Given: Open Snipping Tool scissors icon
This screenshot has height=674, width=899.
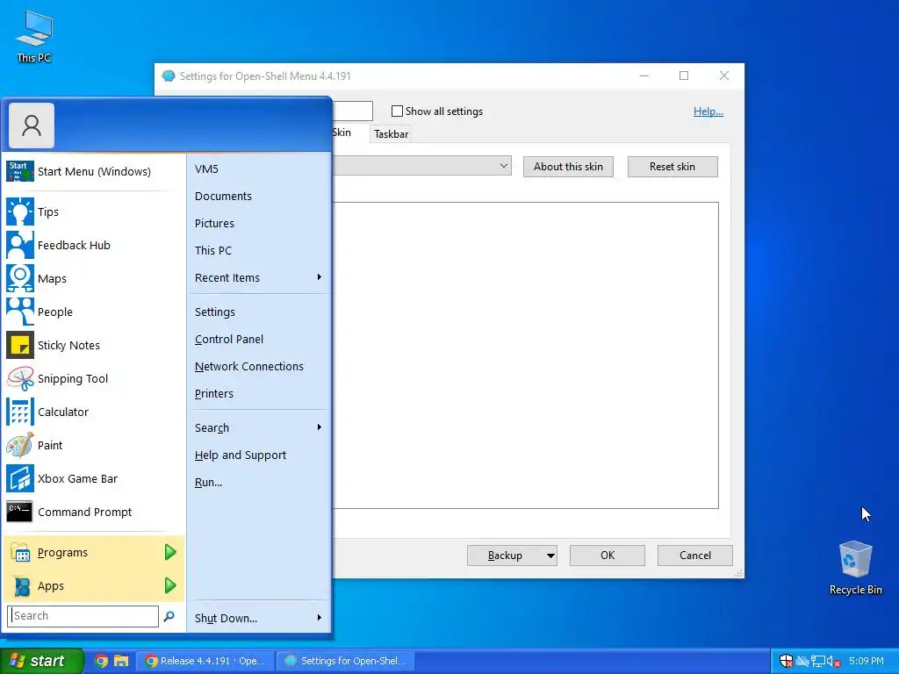Looking at the screenshot, I should (x=20, y=378).
